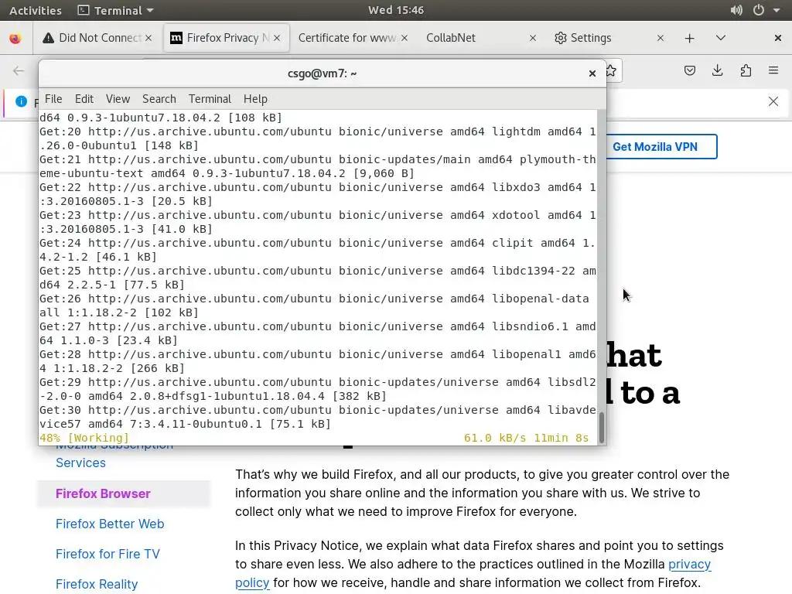The height and width of the screenshot is (594, 792).
Task: Click the csgo@vm7: ~ terminal title bar
Action: pos(323,73)
